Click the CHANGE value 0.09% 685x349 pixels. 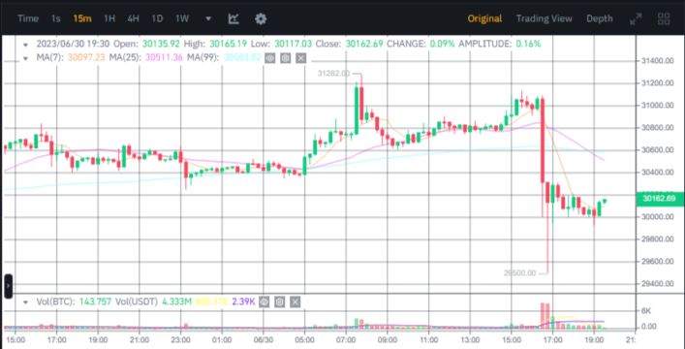(x=442, y=45)
